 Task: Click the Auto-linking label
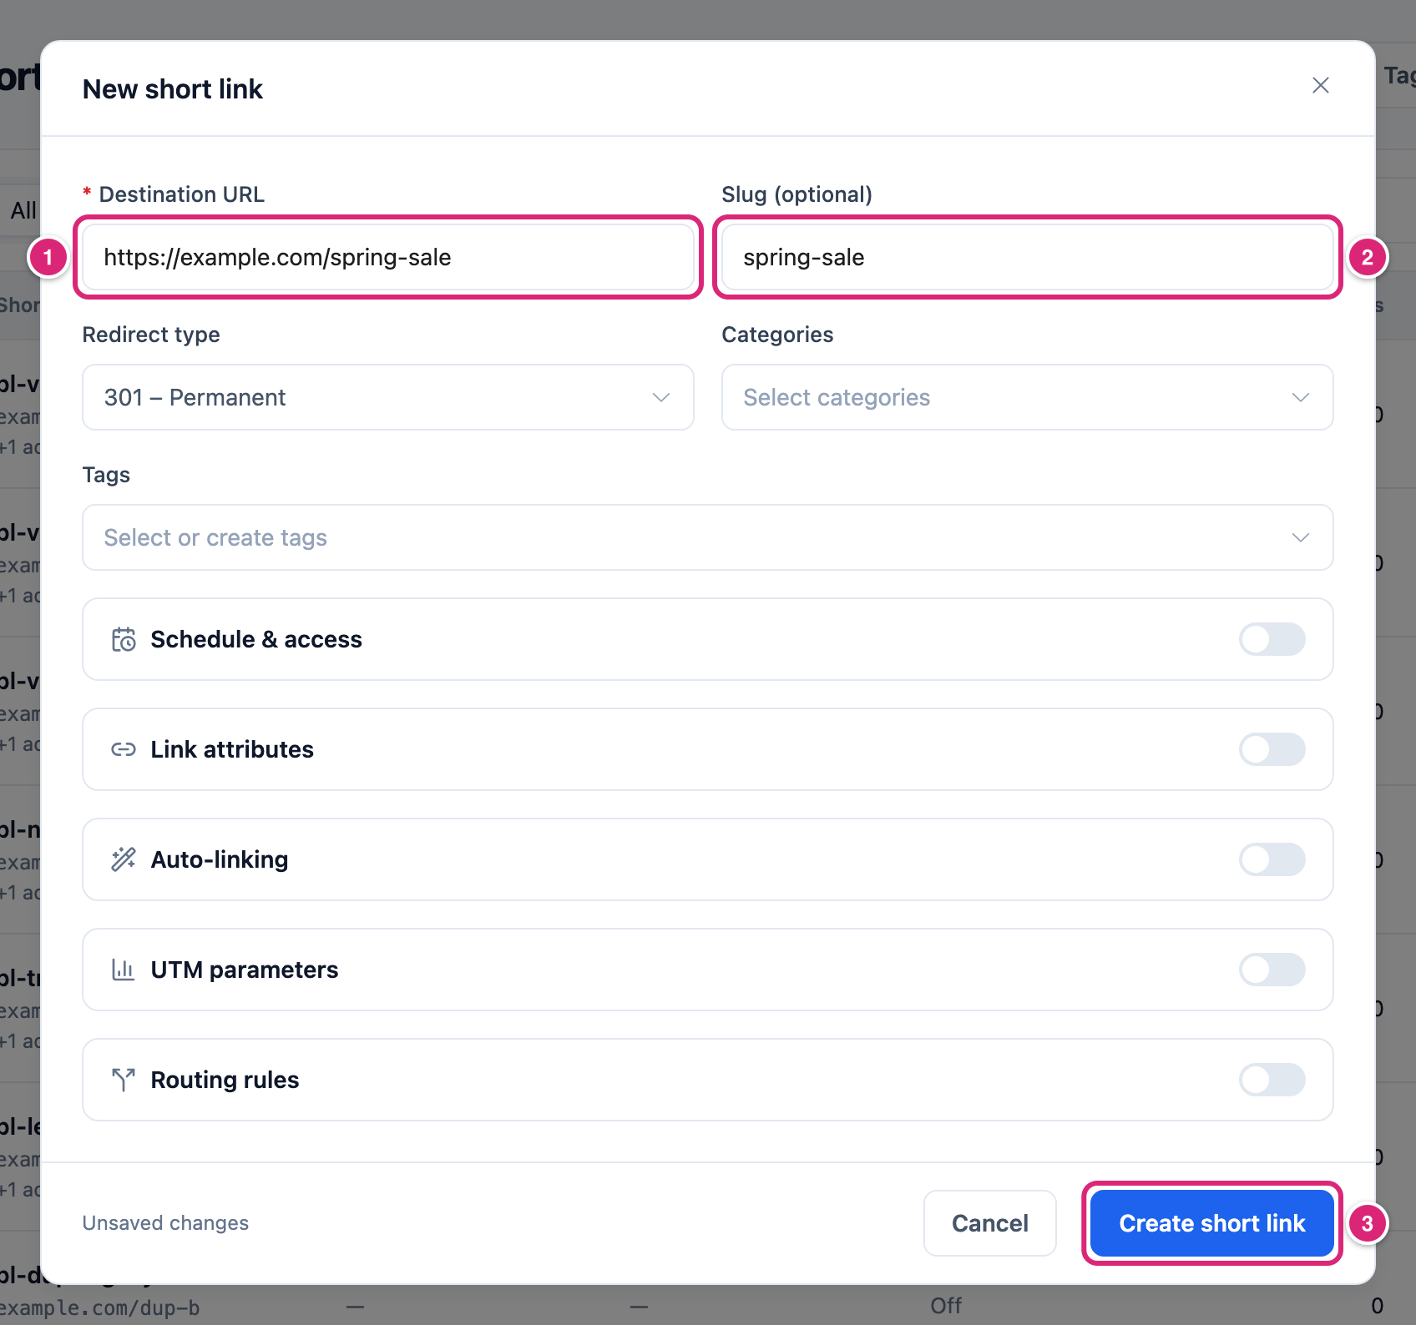click(220, 859)
